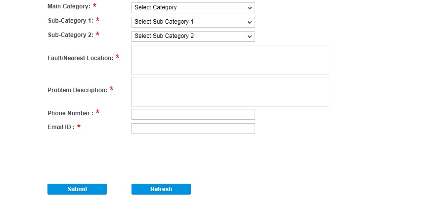
Task: Focus the Problem Description text area
Action: pos(230,92)
